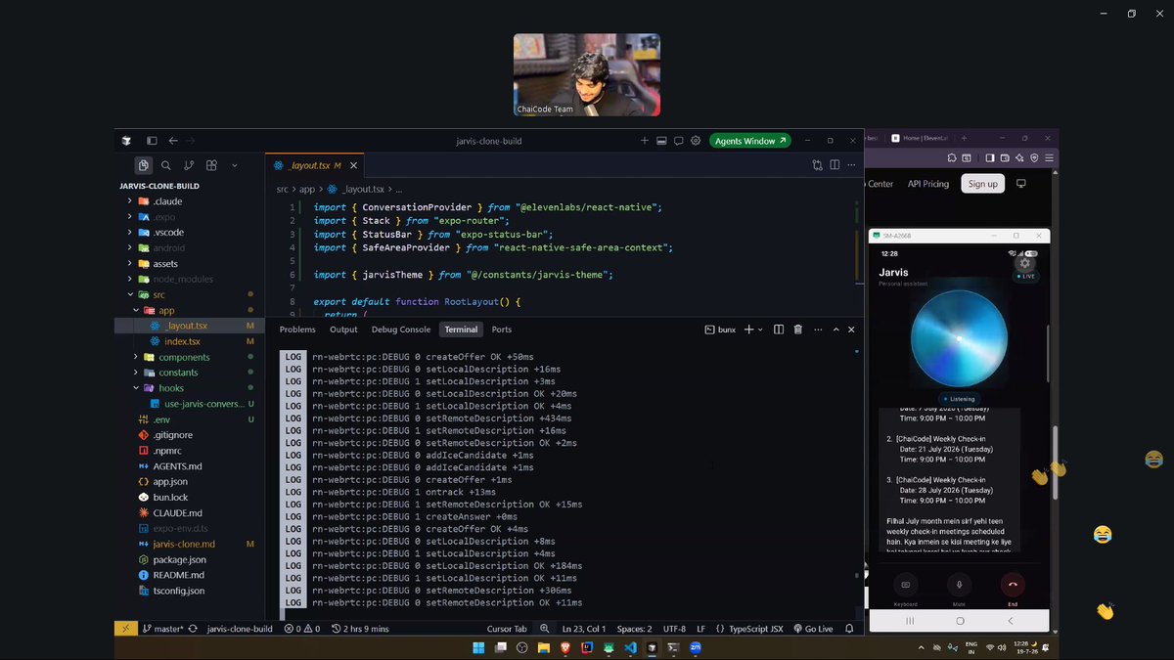1174x660 pixels.
Task: Toggle the bottom panel layout icon
Action: 661,141
